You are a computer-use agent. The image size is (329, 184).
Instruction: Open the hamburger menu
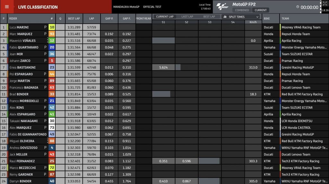click(x=7, y=7)
